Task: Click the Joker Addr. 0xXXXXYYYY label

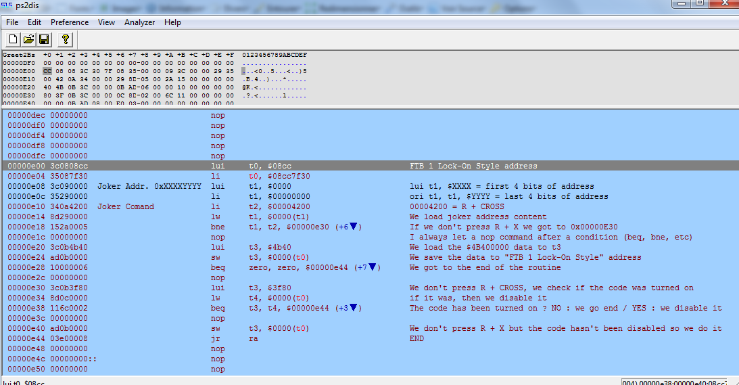Action: click(x=149, y=186)
